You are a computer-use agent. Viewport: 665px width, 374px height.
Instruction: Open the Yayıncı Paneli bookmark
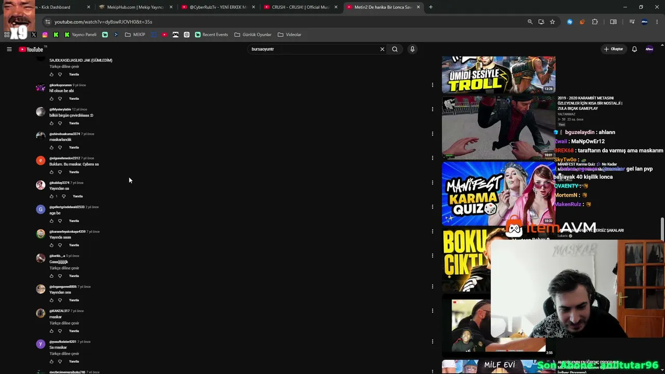click(81, 35)
